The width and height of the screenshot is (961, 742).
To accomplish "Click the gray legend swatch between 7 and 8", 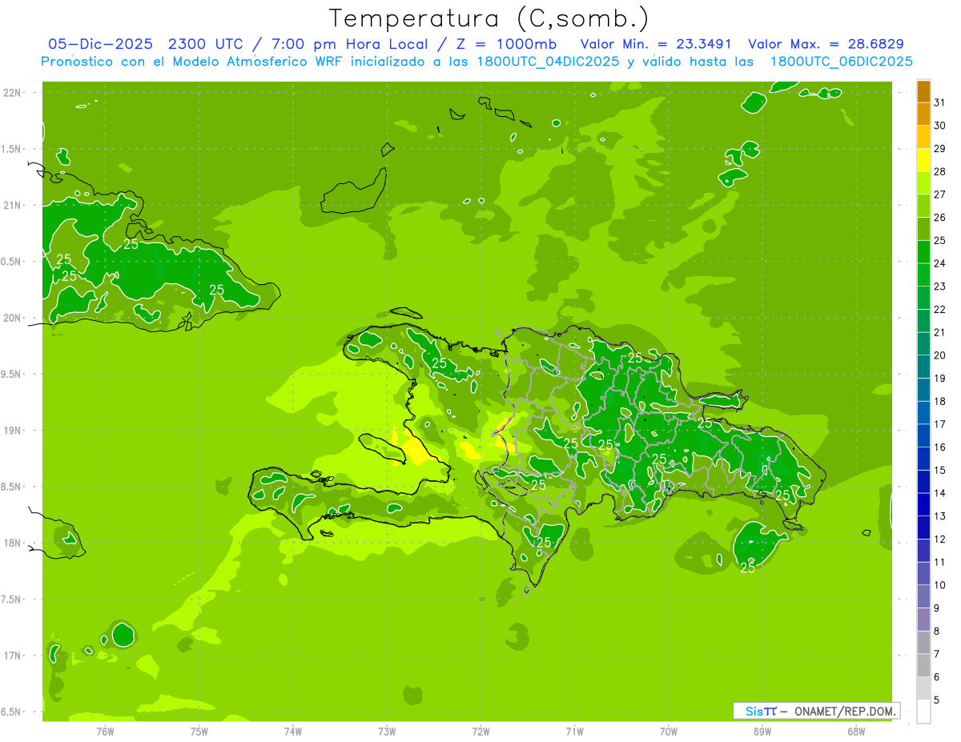I will point(923,643).
